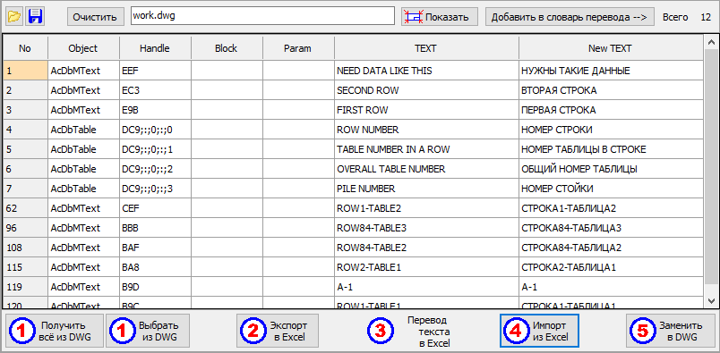Select row number 119 cell

point(25,287)
